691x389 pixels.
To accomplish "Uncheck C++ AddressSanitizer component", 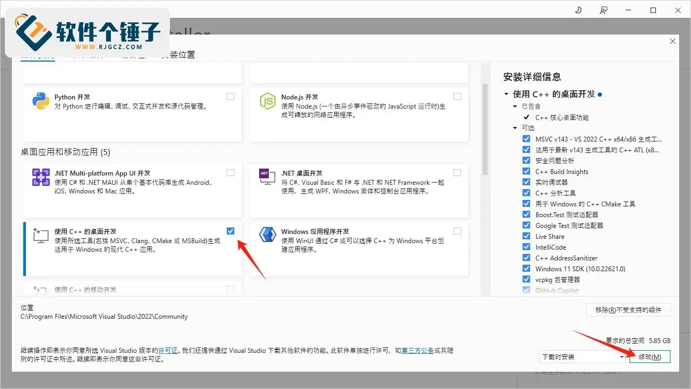I will (526, 258).
